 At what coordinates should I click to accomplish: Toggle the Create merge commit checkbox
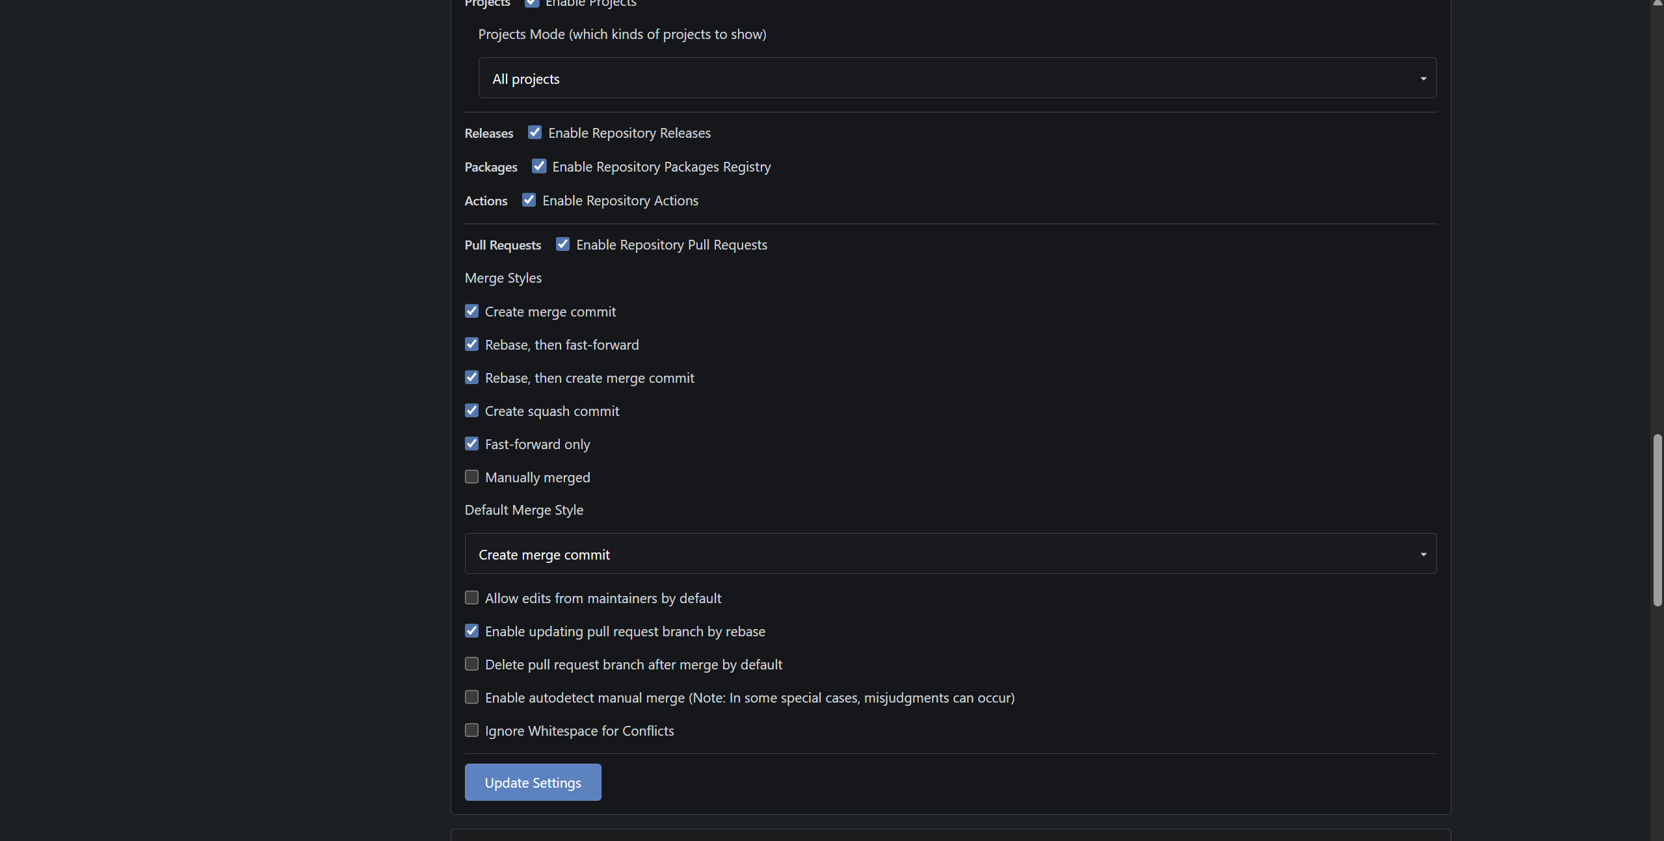click(471, 311)
